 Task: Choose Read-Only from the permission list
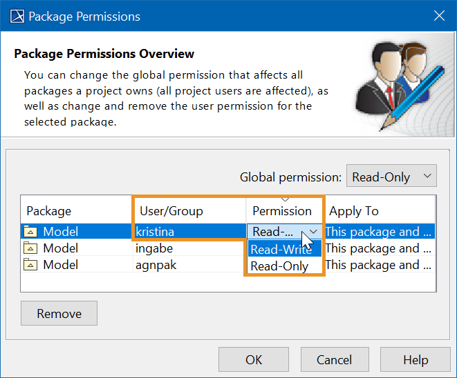280,266
